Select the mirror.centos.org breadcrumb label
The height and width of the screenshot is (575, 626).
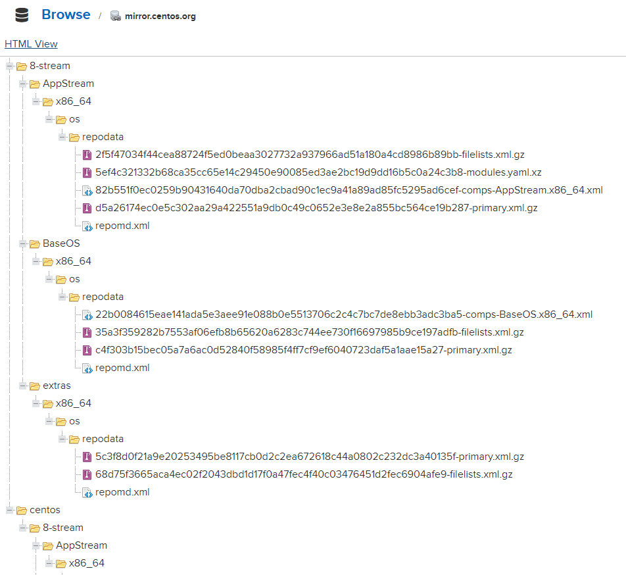point(160,16)
